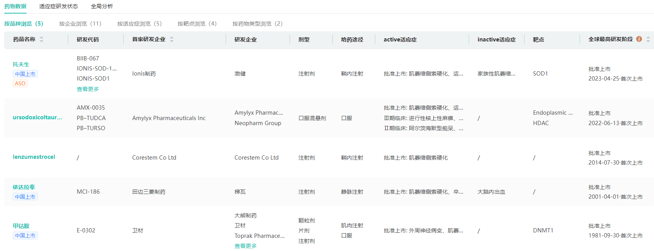Sort by 药品名称 column arrows
The width and height of the screenshot is (654, 251).
(x=41, y=40)
